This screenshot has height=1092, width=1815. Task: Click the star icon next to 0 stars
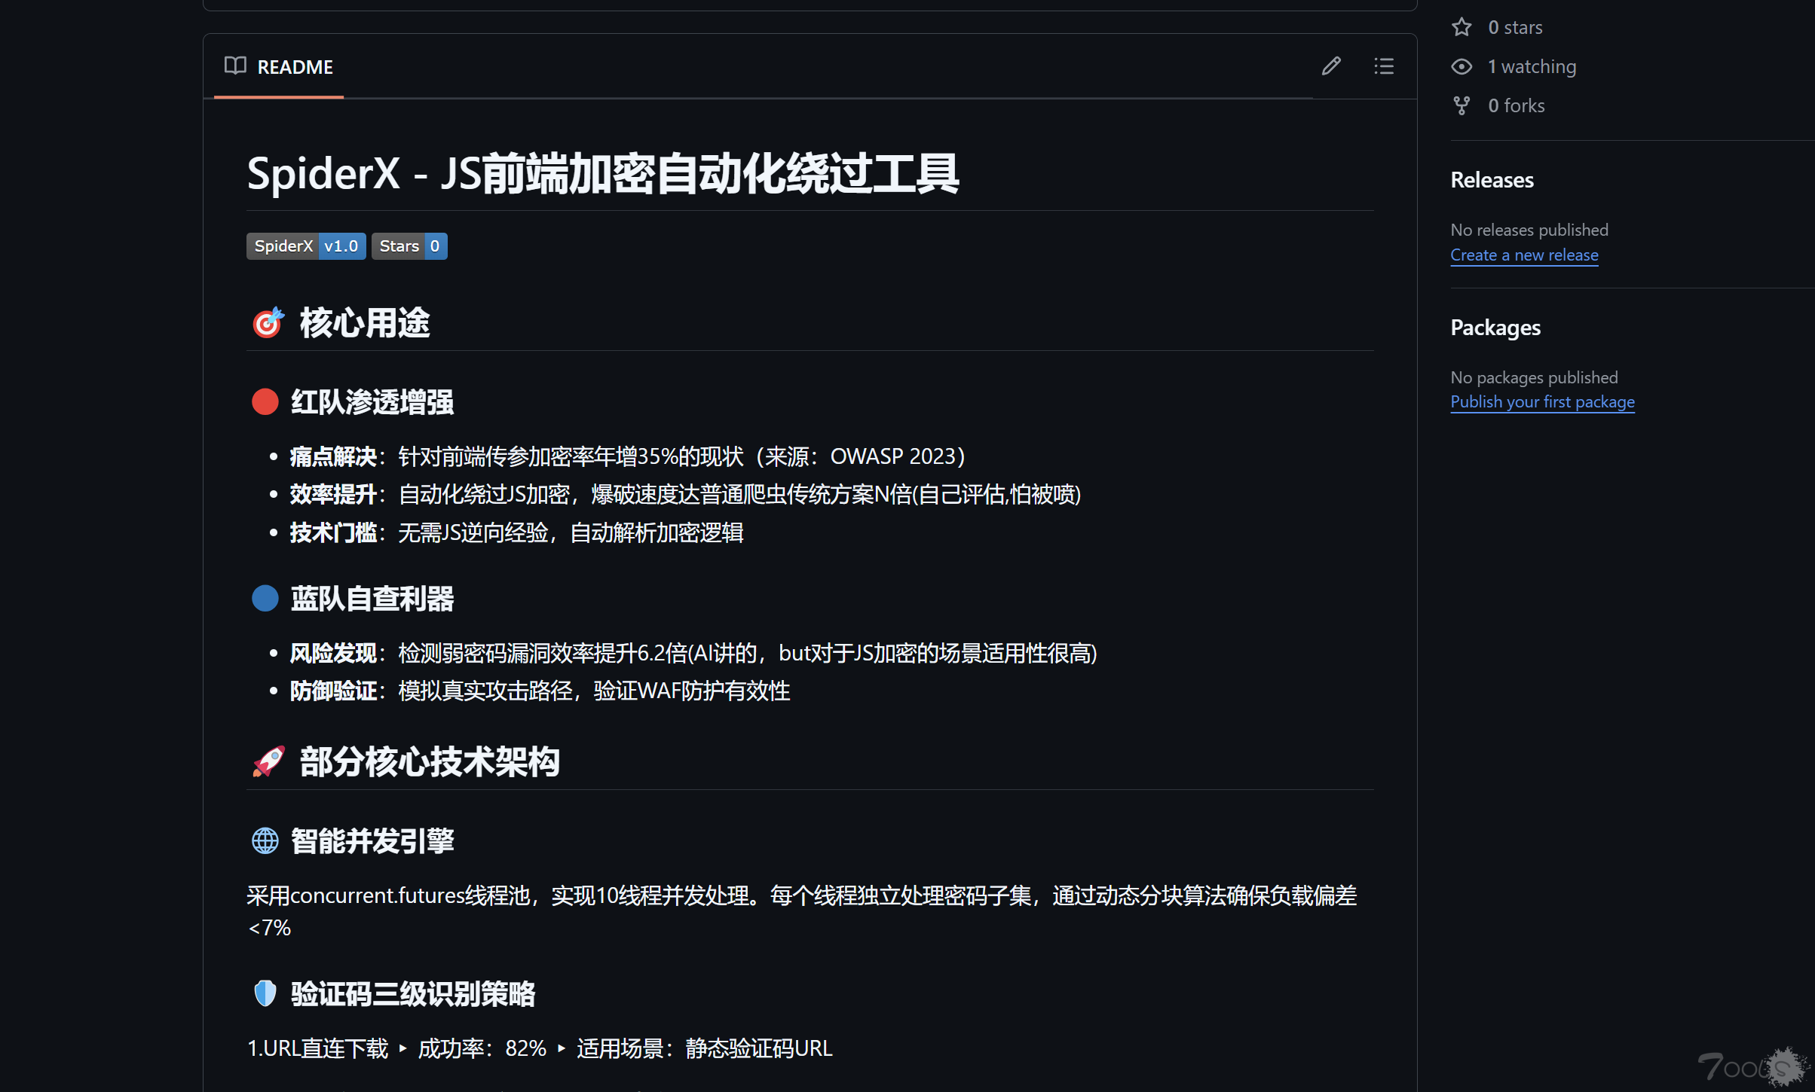[1461, 27]
